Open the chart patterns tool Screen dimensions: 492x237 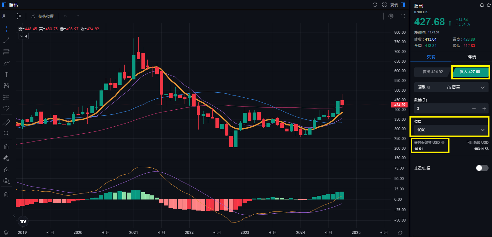click(x=6, y=85)
